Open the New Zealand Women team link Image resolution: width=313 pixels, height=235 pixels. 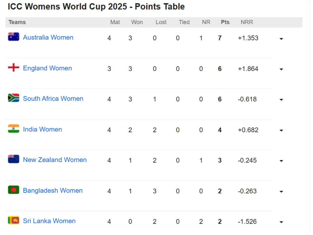coord(55,160)
